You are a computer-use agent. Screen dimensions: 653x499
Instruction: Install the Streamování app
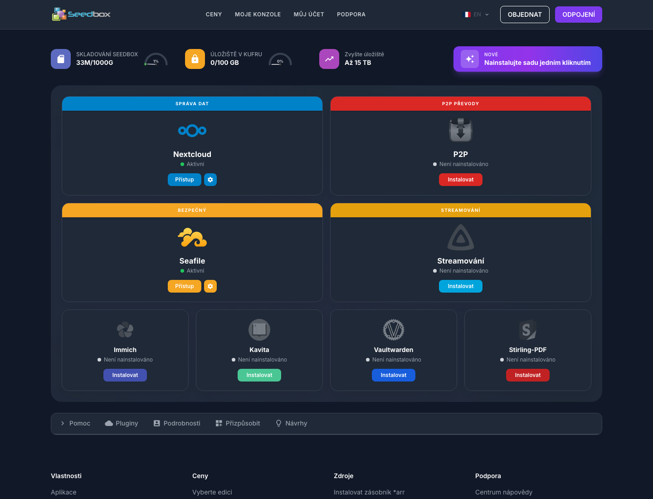point(461,286)
